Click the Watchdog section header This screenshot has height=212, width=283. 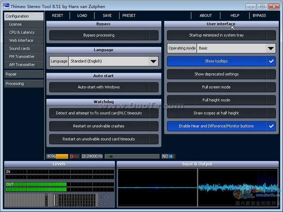point(104,102)
